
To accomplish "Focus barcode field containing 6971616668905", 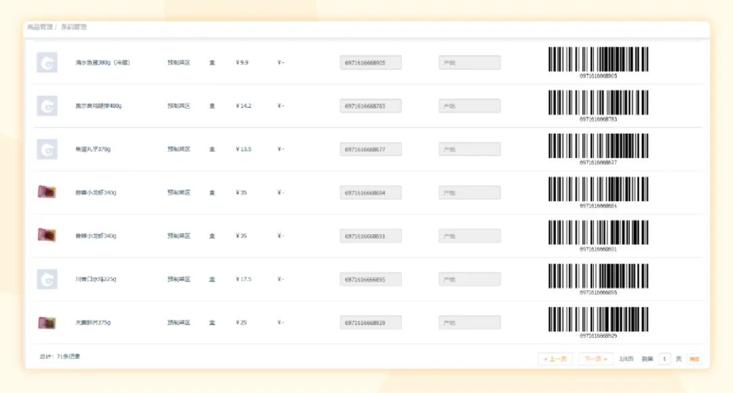I will (371, 62).
